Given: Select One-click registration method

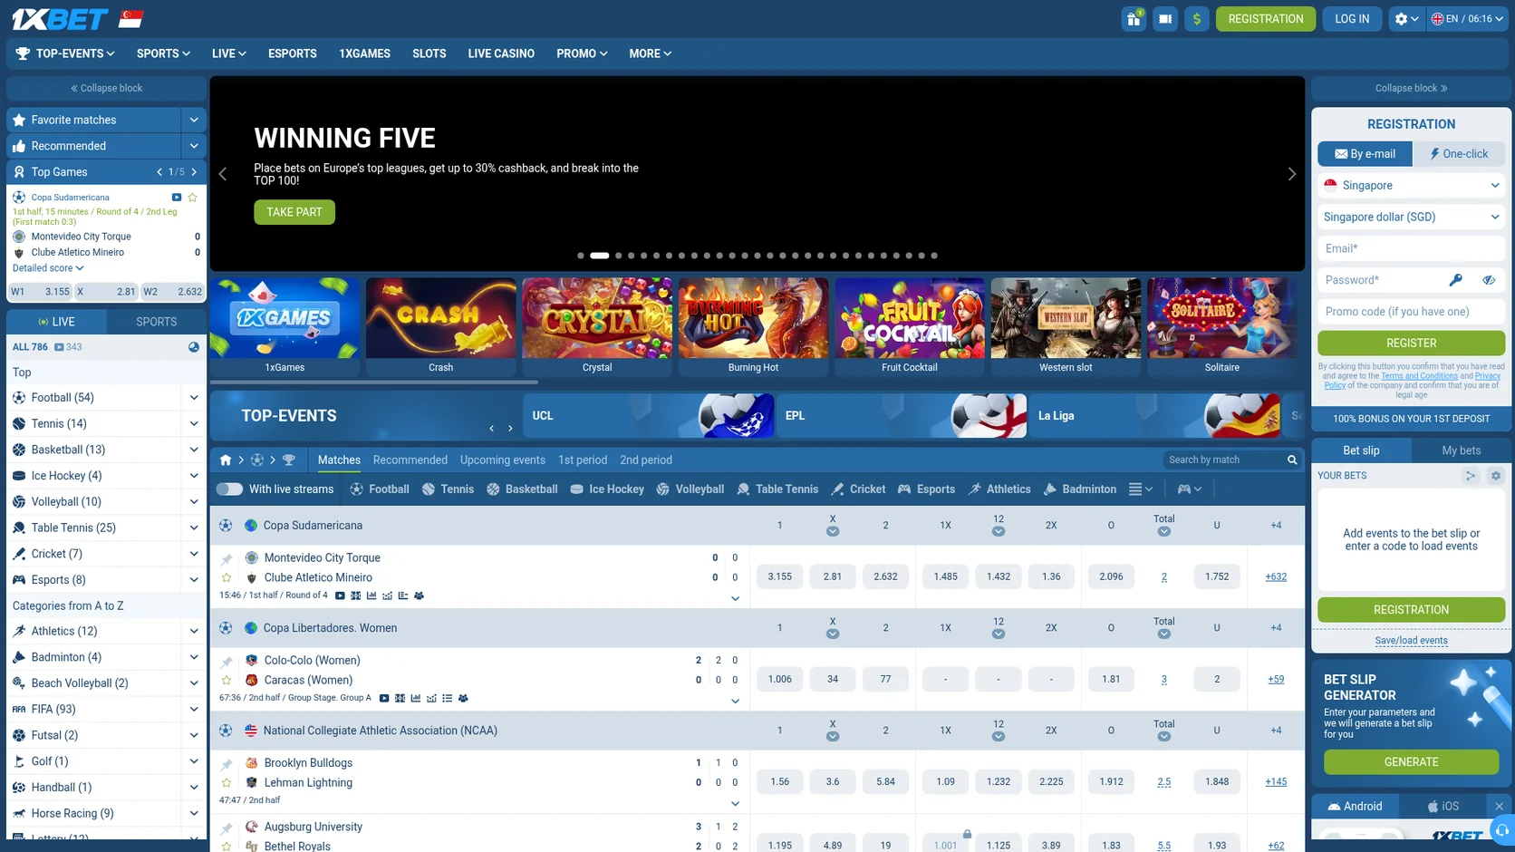Looking at the screenshot, I should coord(1459,154).
